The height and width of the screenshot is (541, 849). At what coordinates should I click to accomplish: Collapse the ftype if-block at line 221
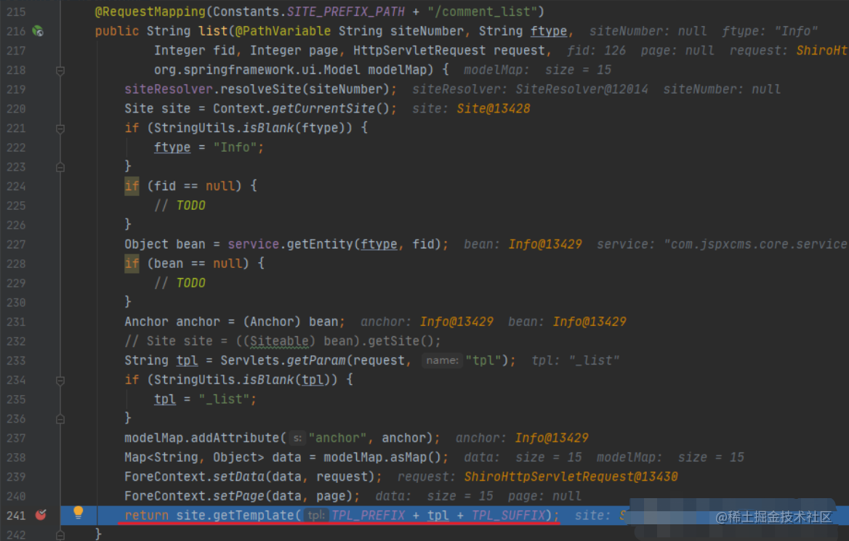coord(60,129)
